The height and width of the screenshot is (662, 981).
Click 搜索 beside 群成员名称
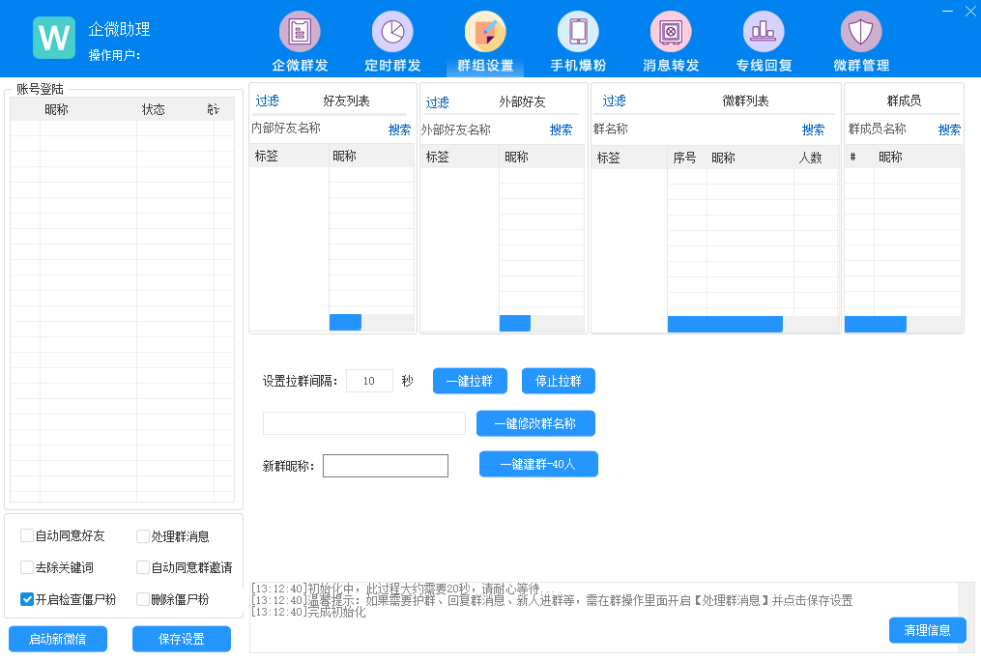(x=949, y=130)
